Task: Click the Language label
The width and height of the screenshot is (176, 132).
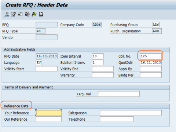Action: pos(12,63)
